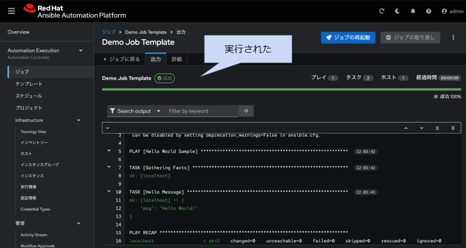Jump to output top double arrow
466x248 pixels.
coord(437,128)
